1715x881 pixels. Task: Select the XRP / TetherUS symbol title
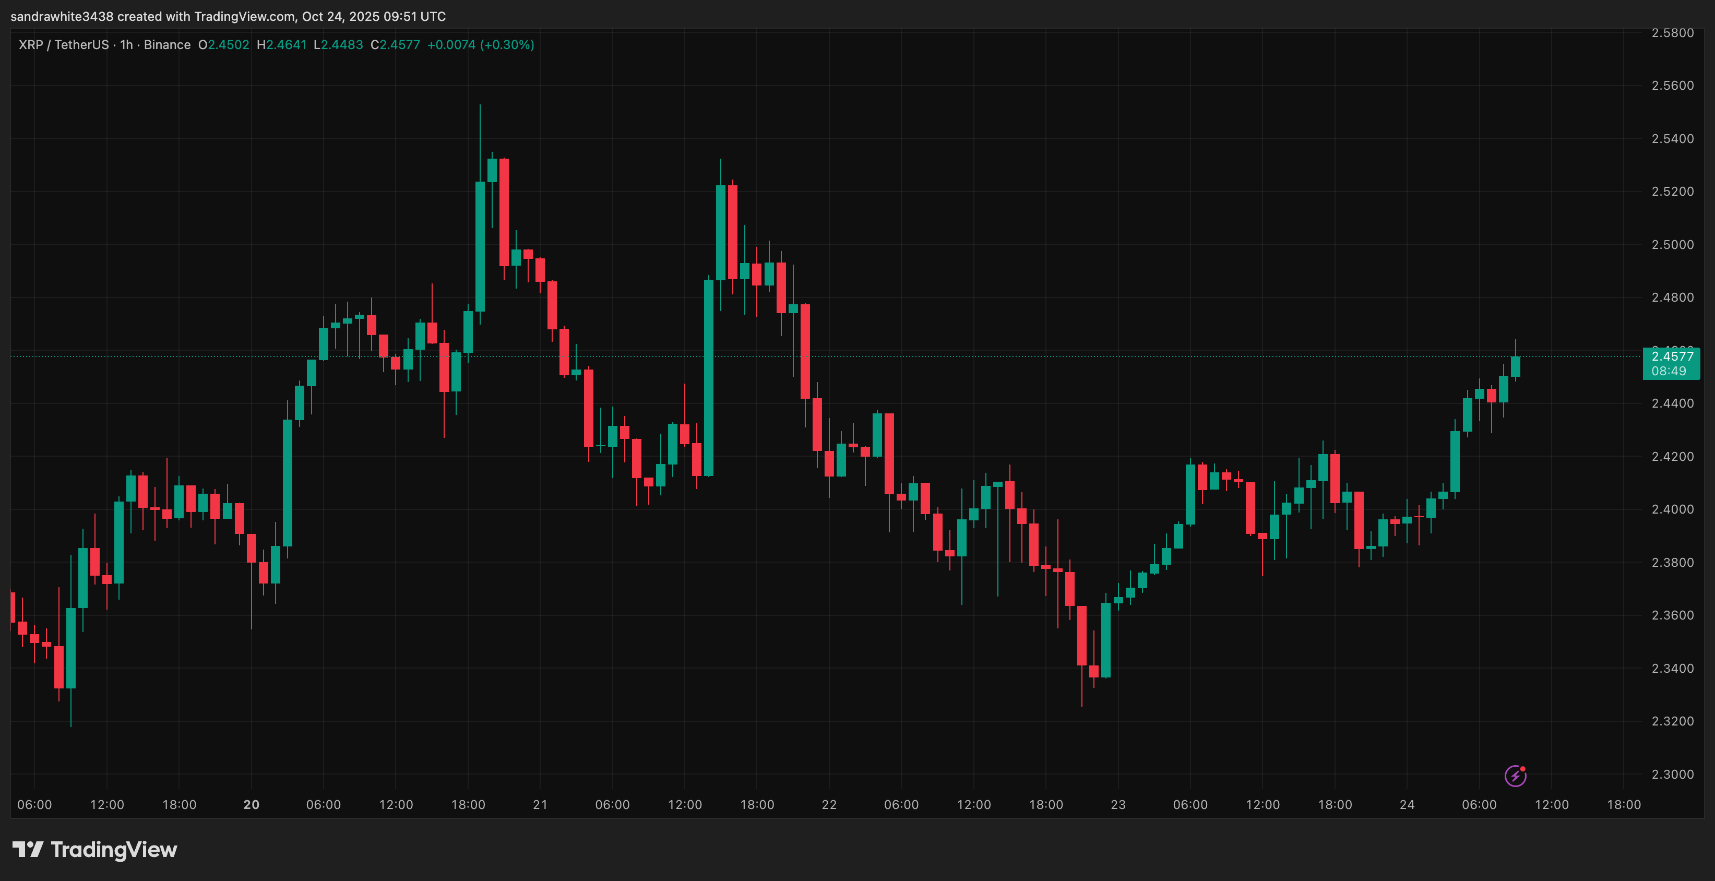63,44
